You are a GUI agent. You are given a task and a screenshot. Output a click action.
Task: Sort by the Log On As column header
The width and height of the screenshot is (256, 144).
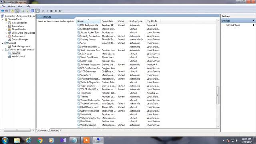tap(153, 21)
